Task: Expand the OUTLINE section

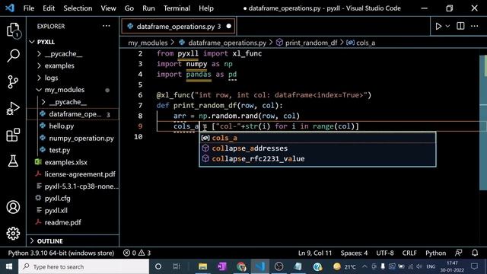Action: (32, 241)
